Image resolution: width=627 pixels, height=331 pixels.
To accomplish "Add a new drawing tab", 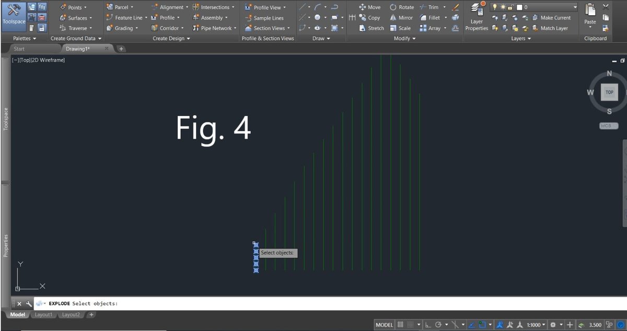I will (x=121, y=49).
